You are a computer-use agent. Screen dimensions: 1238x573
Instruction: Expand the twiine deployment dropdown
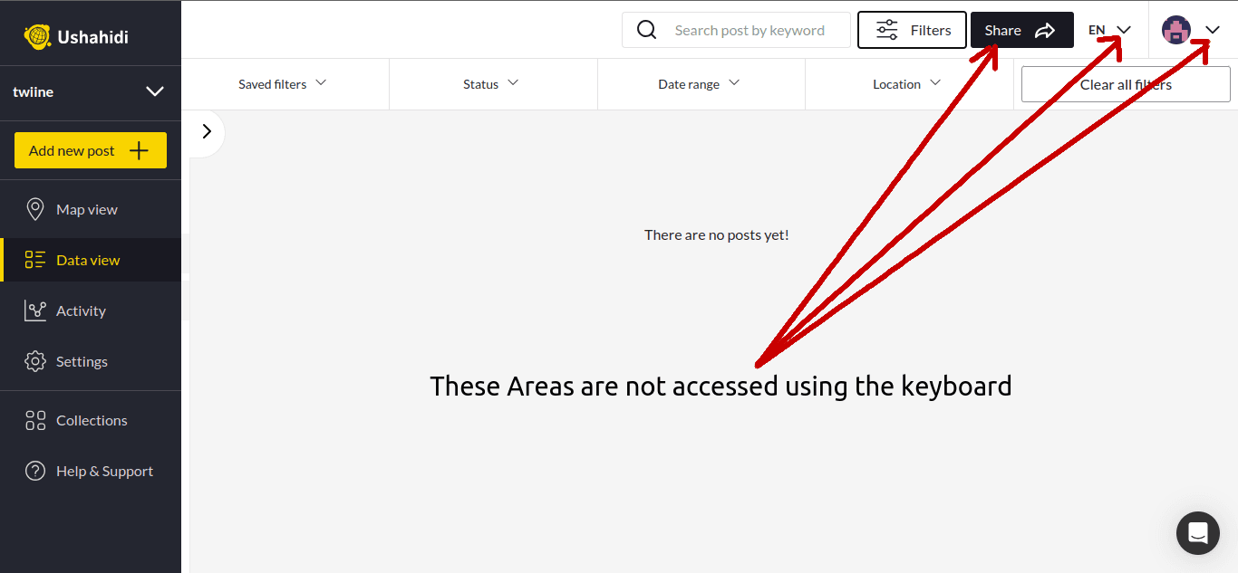pyautogui.click(x=155, y=91)
